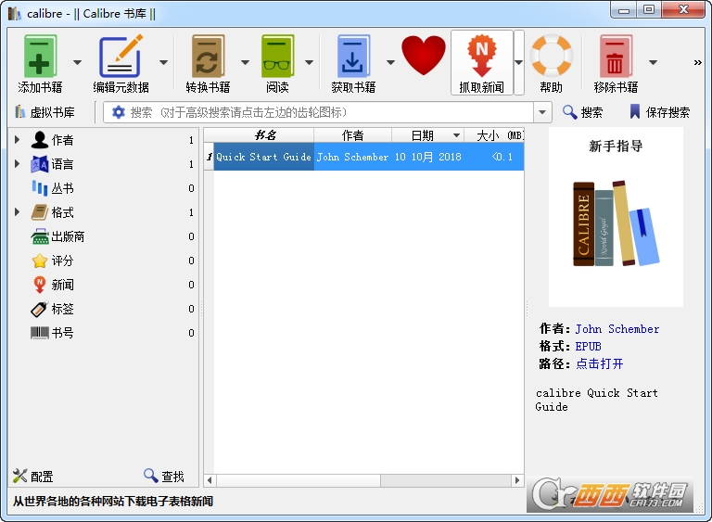Click the Virtual Library (虚拟书库) button
The width and height of the screenshot is (712, 522).
[x=44, y=112]
